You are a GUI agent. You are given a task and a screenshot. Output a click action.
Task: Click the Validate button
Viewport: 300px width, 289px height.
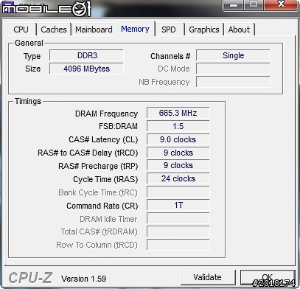pos(208,277)
